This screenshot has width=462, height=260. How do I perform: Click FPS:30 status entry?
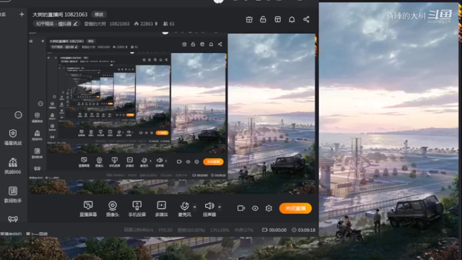165,230
